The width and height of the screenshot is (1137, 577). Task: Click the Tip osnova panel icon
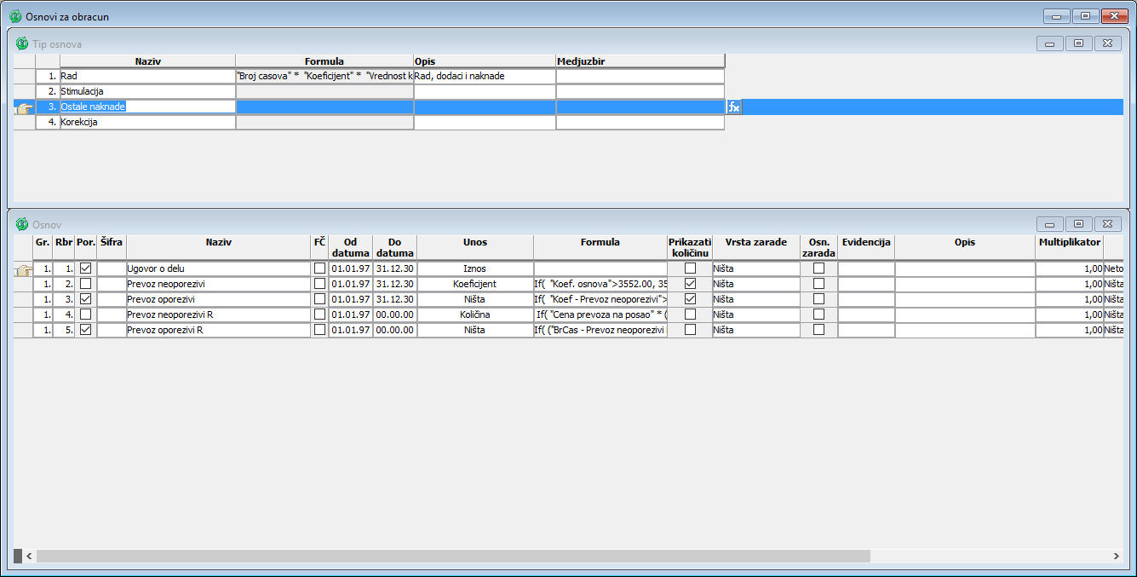tap(22, 43)
